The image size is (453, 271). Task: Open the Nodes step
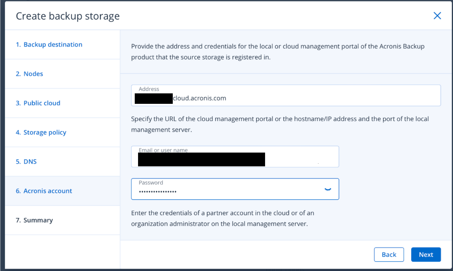click(29, 74)
